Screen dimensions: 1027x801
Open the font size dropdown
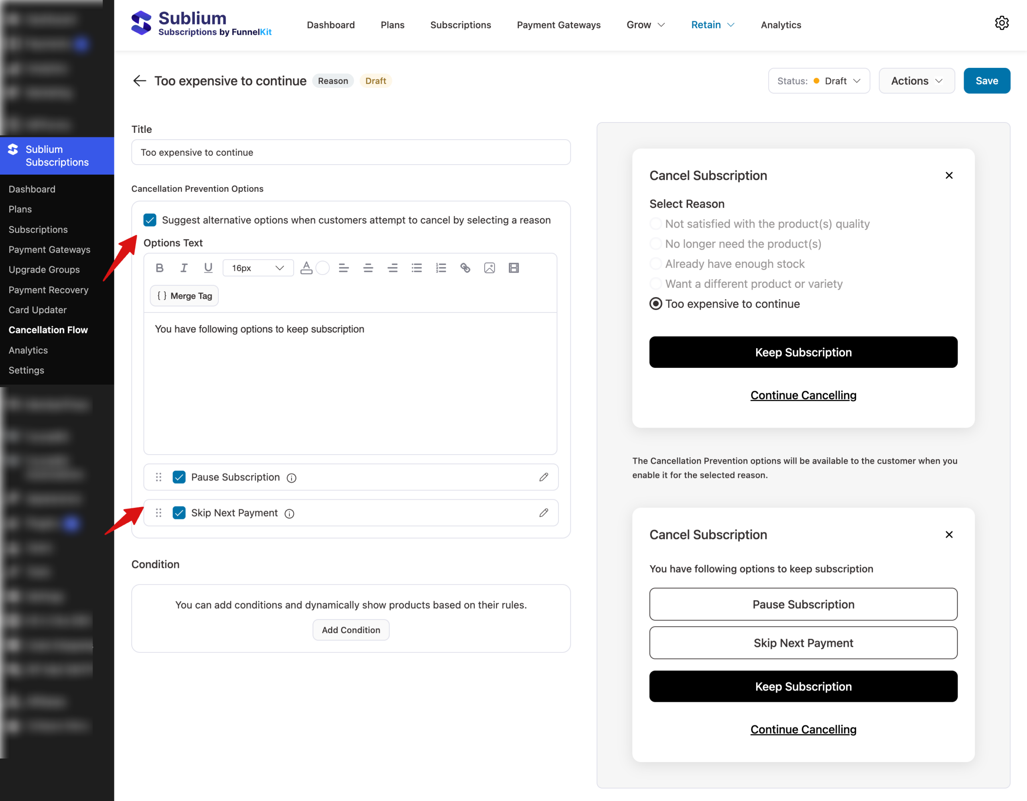click(x=258, y=268)
